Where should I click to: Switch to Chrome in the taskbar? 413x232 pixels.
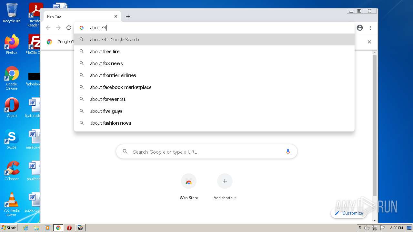click(58, 228)
